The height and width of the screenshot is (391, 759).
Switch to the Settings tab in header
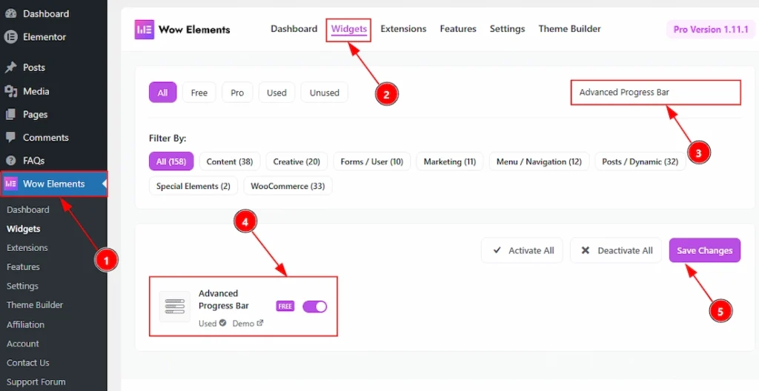507,29
